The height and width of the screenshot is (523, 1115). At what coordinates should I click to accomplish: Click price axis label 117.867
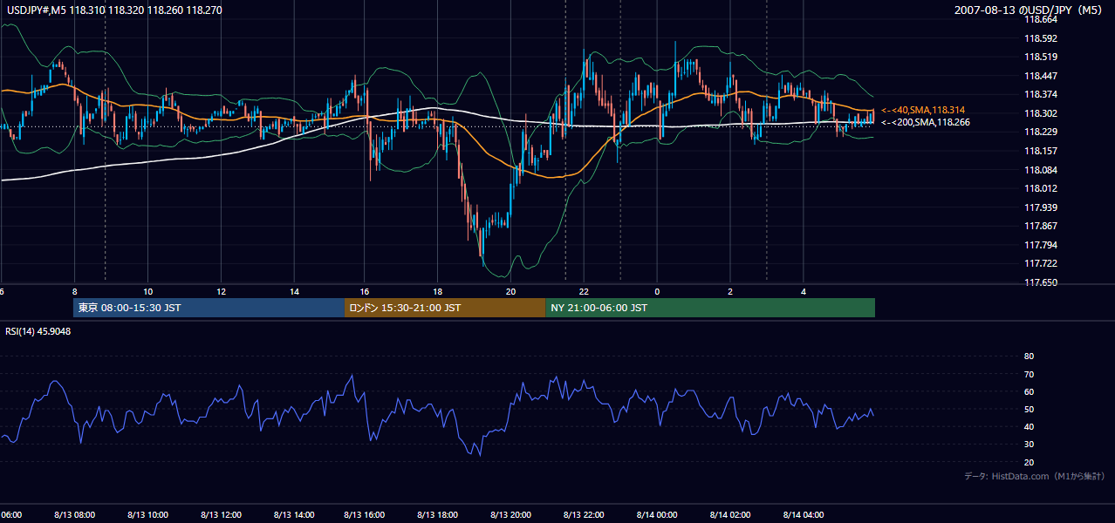click(x=1041, y=226)
